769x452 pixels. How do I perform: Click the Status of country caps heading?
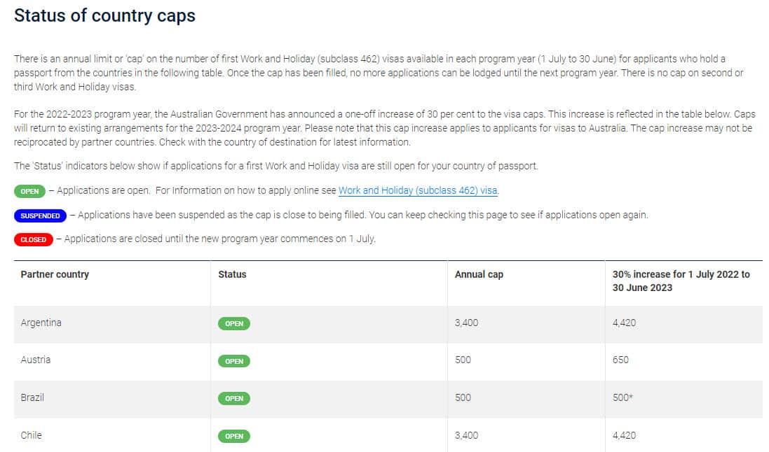coord(104,15)
